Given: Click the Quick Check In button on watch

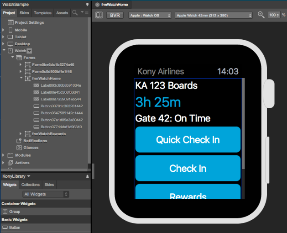Looking at the screenshot, I should point(188,139).
